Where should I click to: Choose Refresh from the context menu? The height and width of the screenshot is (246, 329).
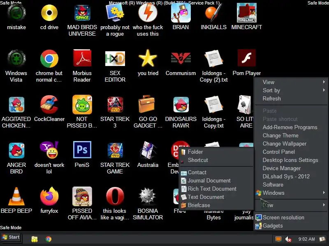click(x=291, y=98)
